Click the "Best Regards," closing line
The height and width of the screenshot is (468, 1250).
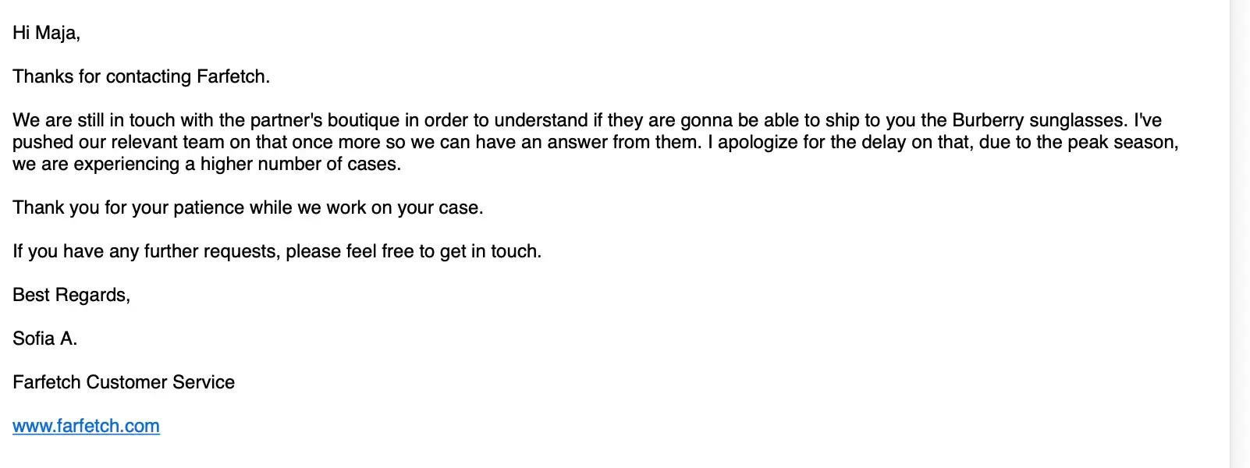[x=71, y=295]
